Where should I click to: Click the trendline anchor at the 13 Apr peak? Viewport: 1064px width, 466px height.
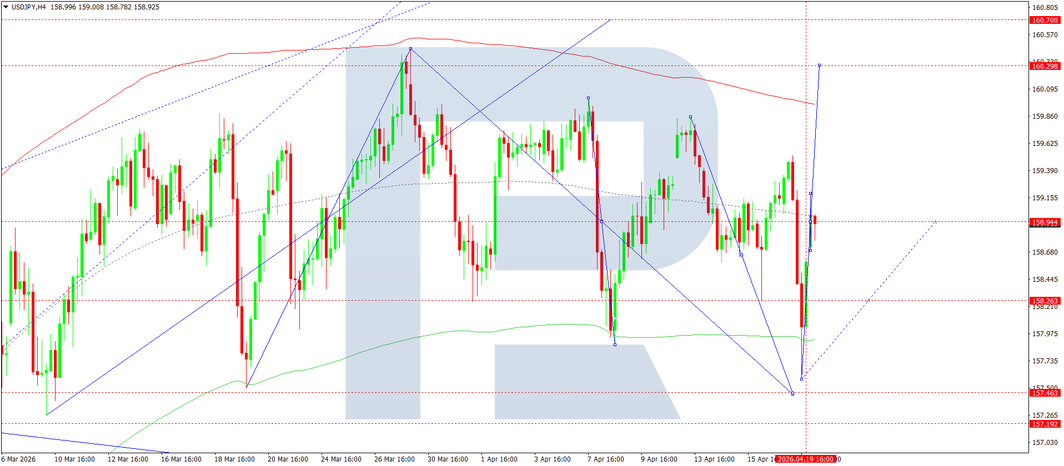(x=690, y=117)
